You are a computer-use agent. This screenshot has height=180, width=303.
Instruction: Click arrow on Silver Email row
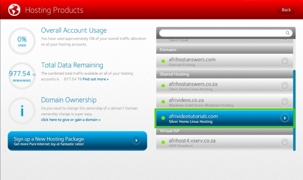coord(285,38)
